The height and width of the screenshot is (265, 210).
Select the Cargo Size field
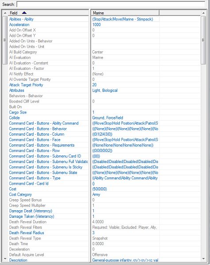(x=48, y=112)
